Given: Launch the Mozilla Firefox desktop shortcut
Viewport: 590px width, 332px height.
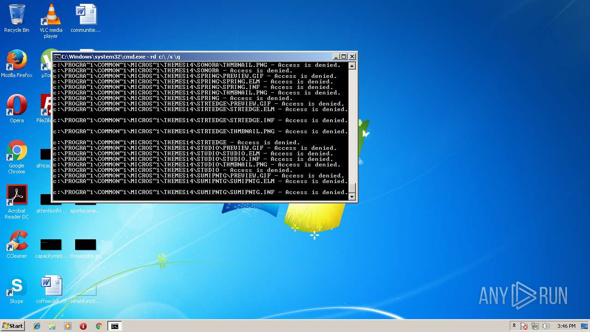Looking at the screenshot, I should [x=17, y=64].
